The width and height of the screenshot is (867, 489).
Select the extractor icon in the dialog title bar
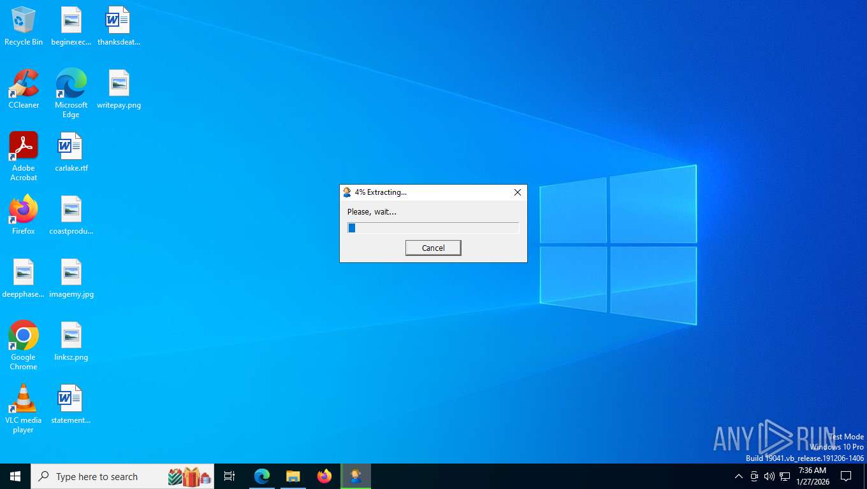tap(347, 192)
